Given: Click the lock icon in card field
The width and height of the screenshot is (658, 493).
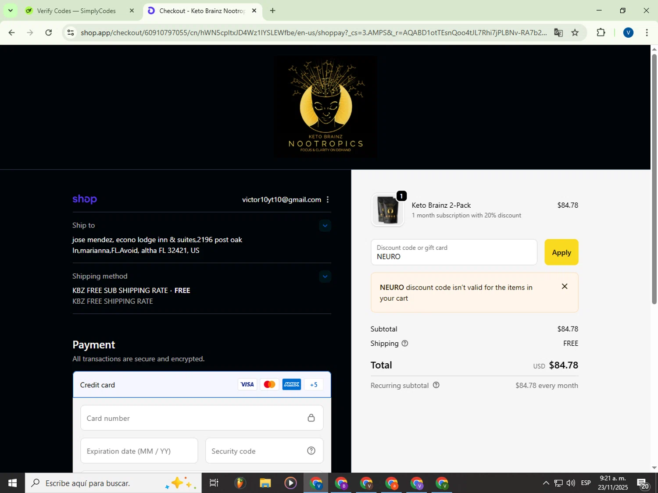Looking at the screenshot, I should 311,418.
